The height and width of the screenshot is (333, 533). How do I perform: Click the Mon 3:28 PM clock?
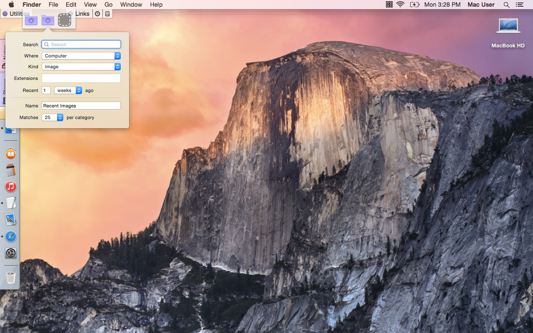pos(442,5)
